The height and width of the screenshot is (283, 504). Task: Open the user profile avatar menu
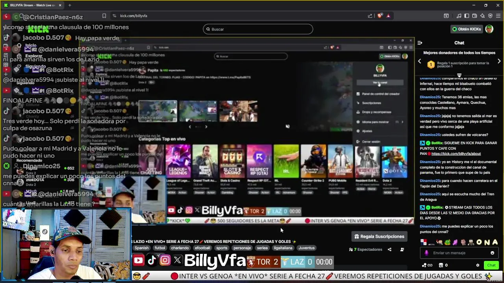[489, 29]
